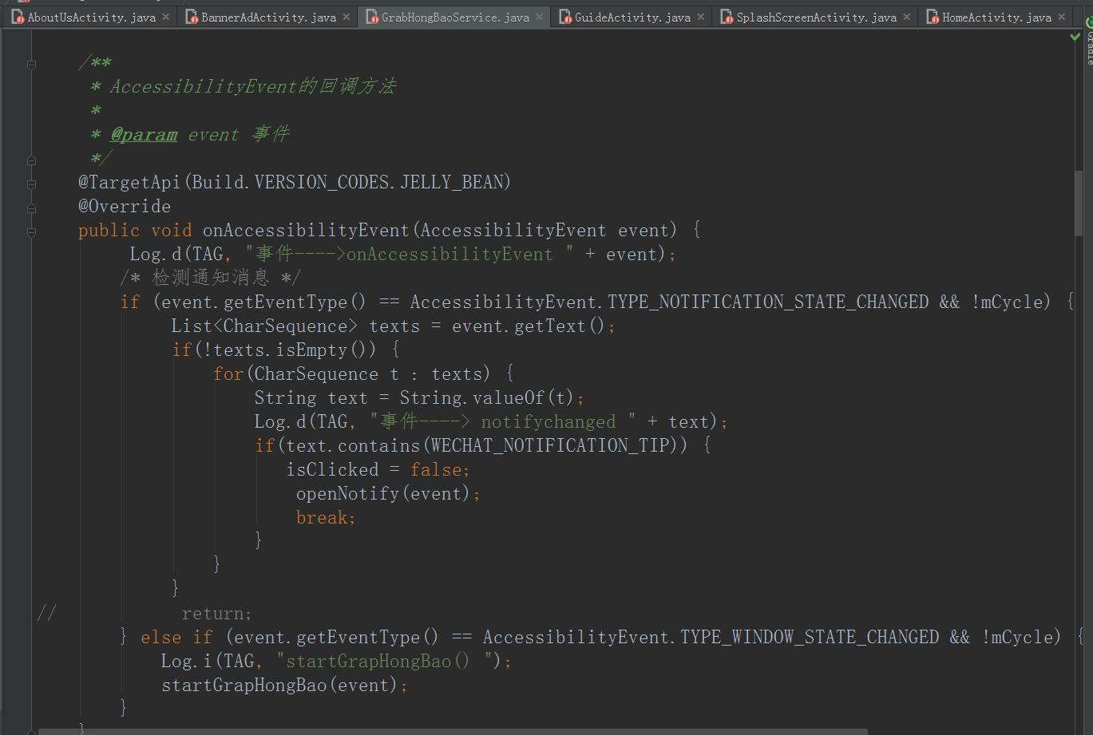The height and width of the screenshot is (735, 1093).
Task: Click 'List<CharSequence> texts' declaration
Action: 295,326
